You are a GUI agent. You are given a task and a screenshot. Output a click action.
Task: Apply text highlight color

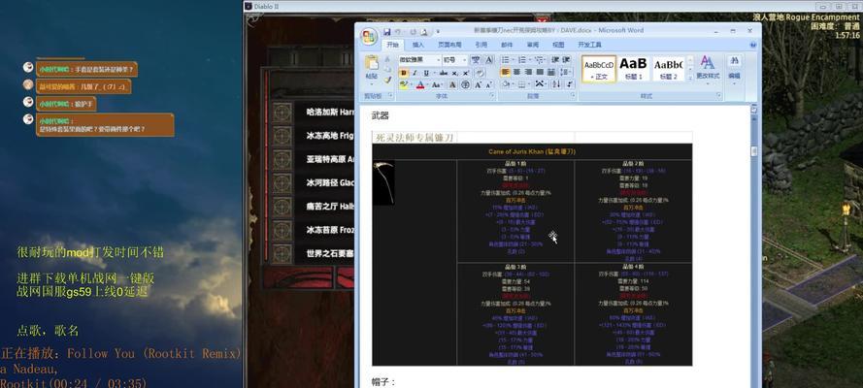tap(404, 84)
